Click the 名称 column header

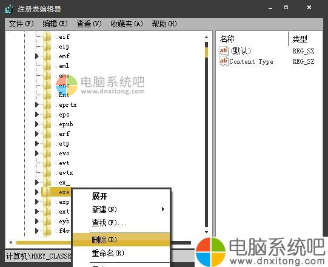pos(227,39)
